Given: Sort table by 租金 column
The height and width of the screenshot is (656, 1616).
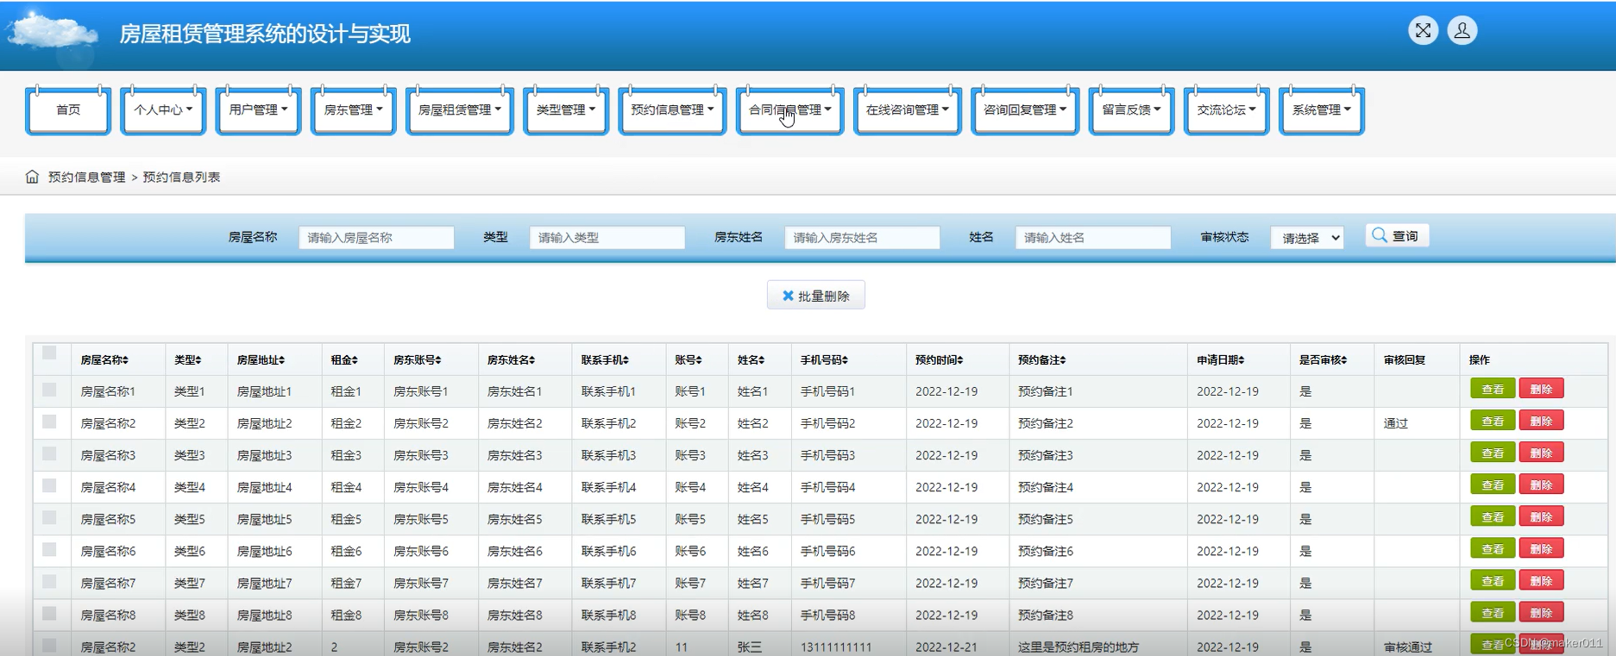Looking at the screenshot, I should (344, 360).
